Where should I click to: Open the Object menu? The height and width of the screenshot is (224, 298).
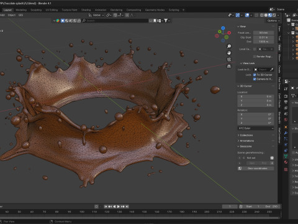point(12,15)
